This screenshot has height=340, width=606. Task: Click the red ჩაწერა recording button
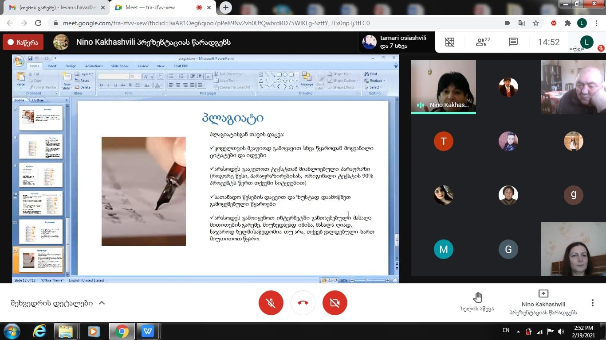(23, 42)
